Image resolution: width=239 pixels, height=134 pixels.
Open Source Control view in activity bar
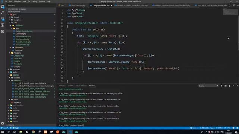click(x=3, y=19)
